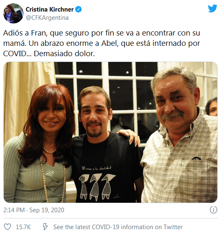Open the attached tweet photo

click(110, 132)
